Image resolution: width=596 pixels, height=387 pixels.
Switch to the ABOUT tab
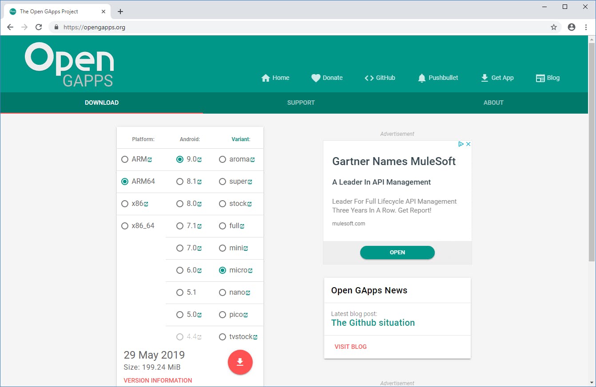pyautogui.click(x=493, y=103)
